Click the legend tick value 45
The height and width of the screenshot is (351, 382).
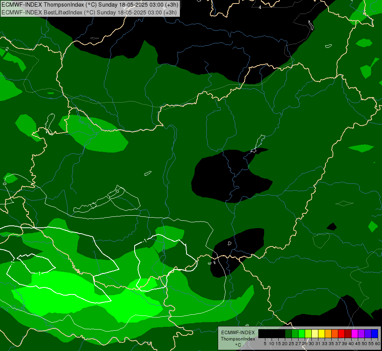point(358,344)
